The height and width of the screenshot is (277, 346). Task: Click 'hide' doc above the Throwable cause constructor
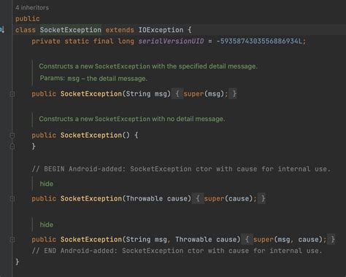(x=47, y=184)
